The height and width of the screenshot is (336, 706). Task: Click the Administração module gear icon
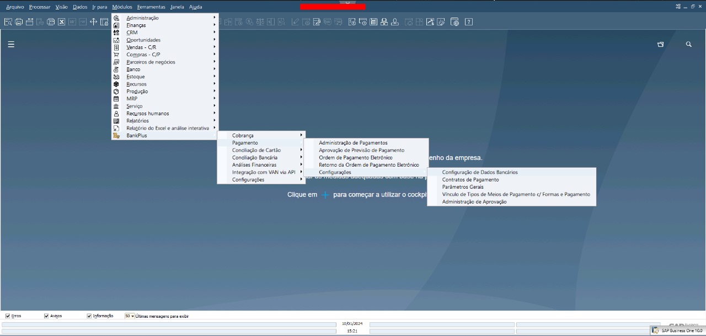click(x=116, y=18)
